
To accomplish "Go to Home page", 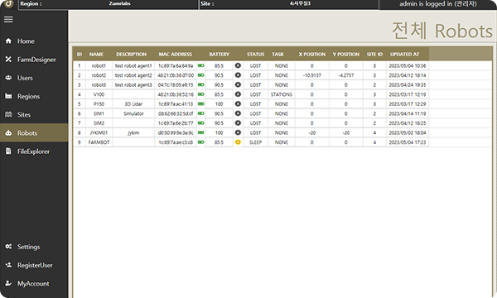I will 34,41.
